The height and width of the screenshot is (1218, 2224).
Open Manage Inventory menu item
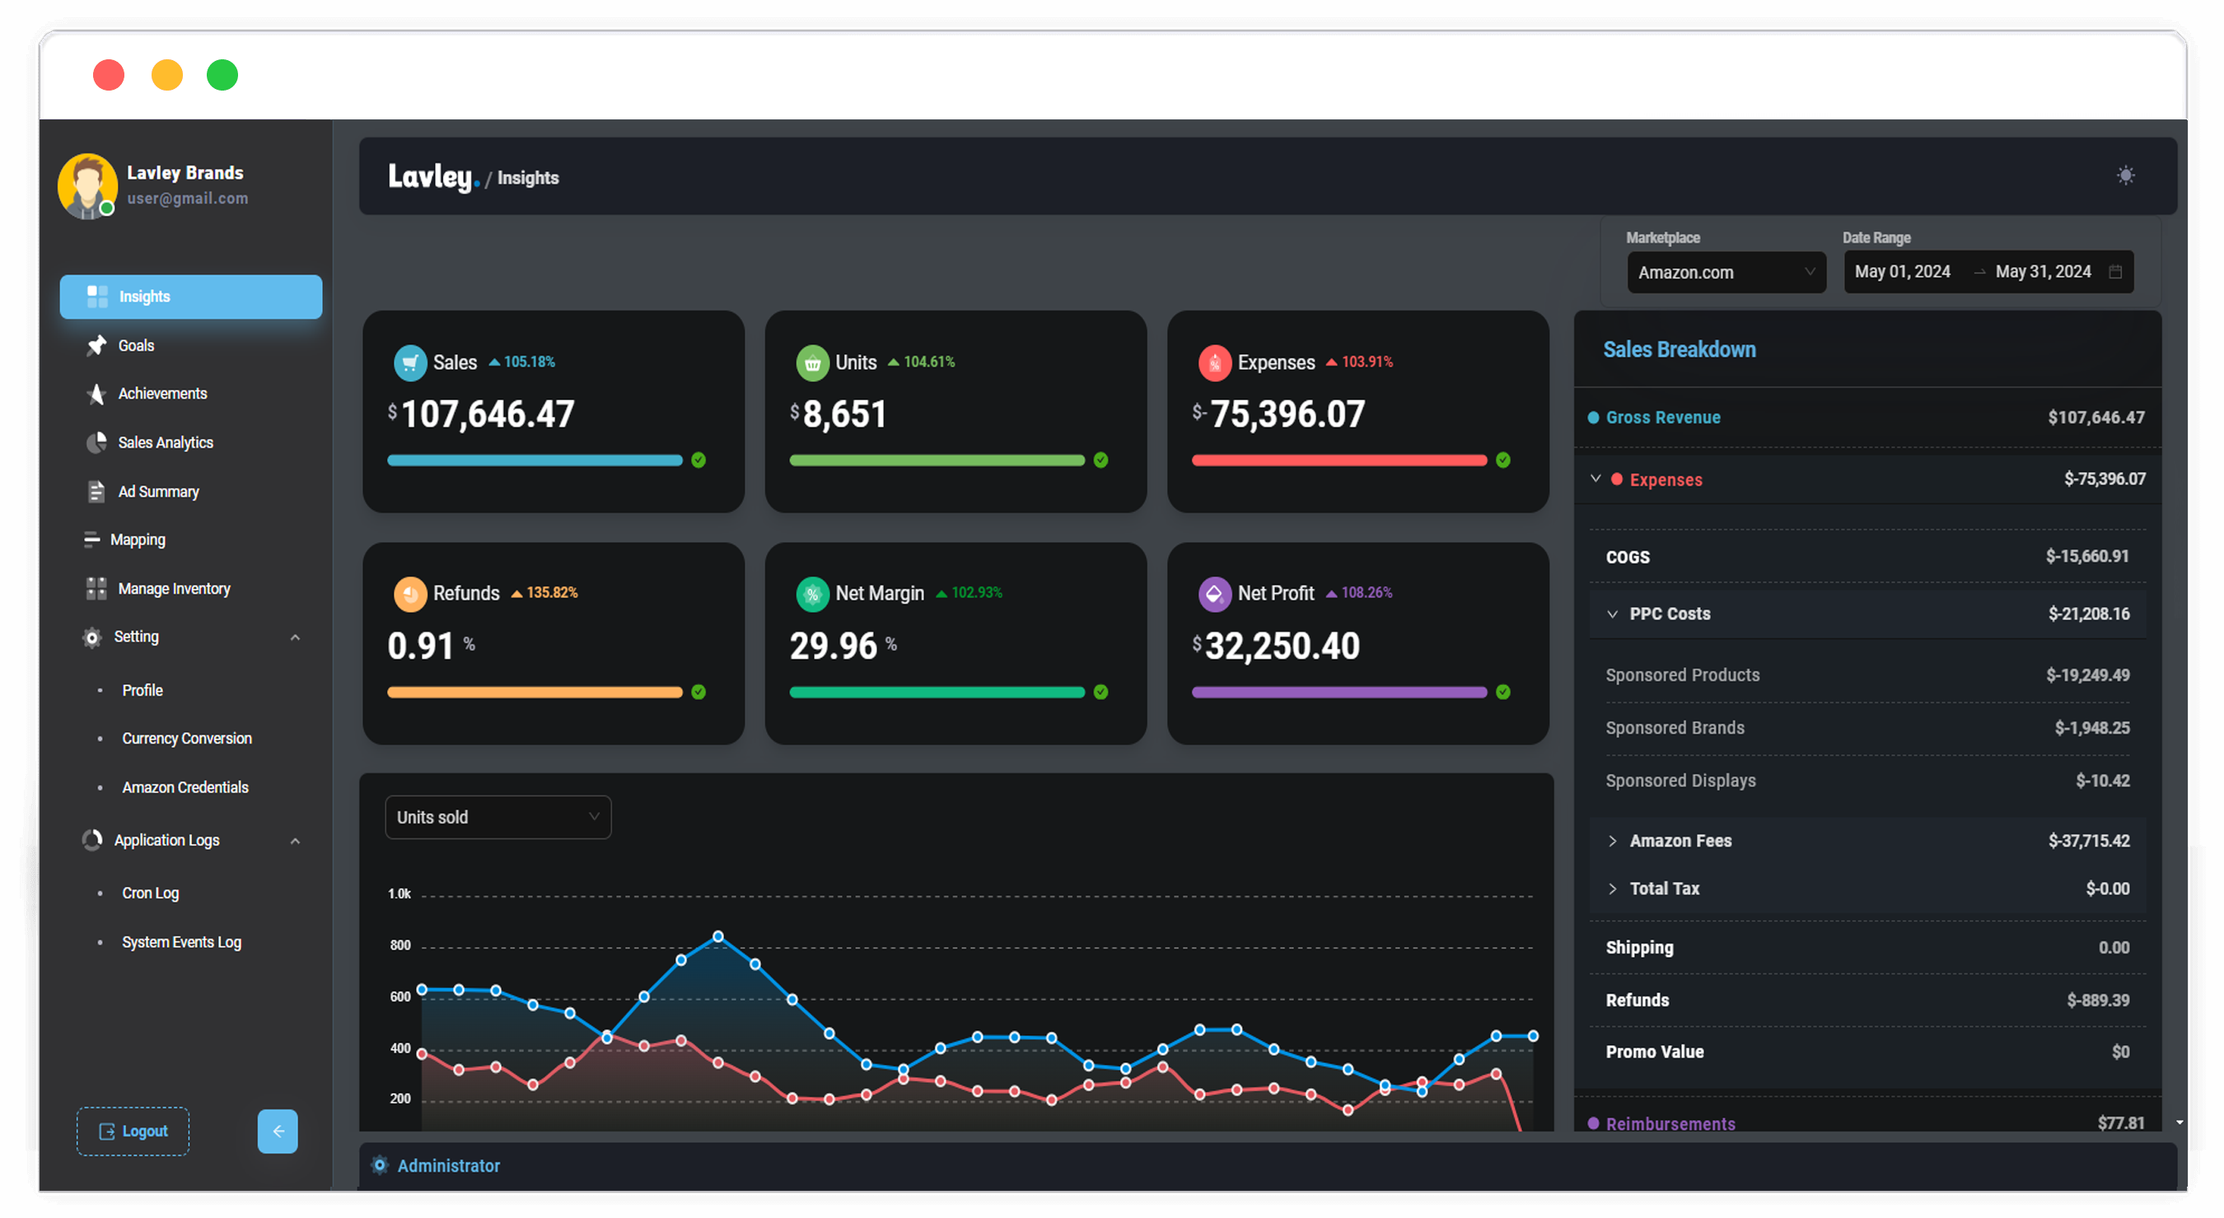[x=191, y=589]
